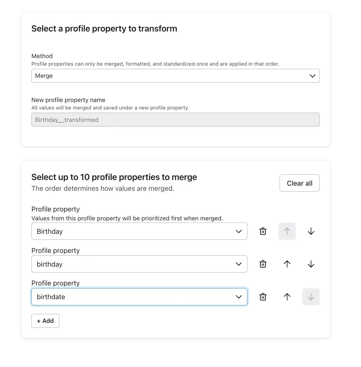The width and height of the screenshot is (361, 367).
Task: Select the Birthday__transformed text
Action: tap(66, 120)
